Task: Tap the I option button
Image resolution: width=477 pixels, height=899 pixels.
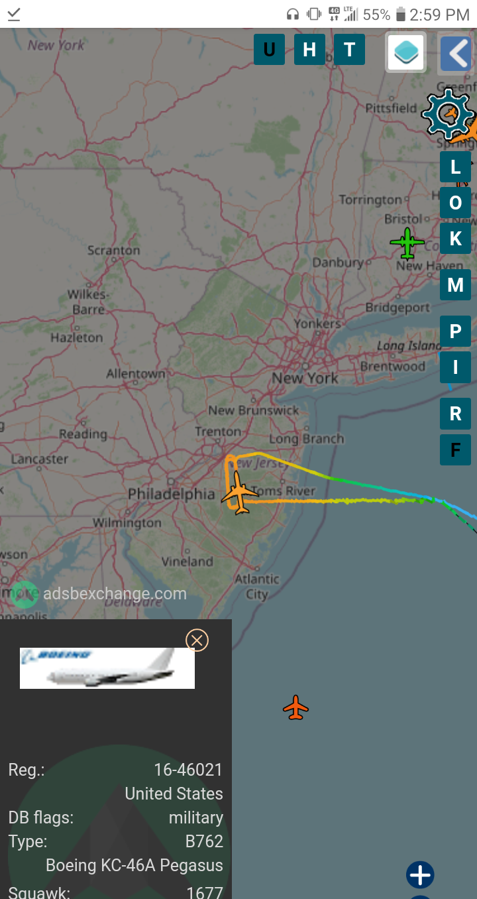Action: (455, 367)
